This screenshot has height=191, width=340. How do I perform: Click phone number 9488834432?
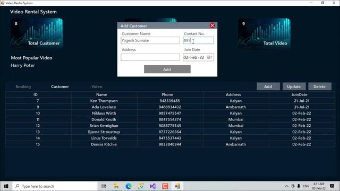tap(170, 107)
